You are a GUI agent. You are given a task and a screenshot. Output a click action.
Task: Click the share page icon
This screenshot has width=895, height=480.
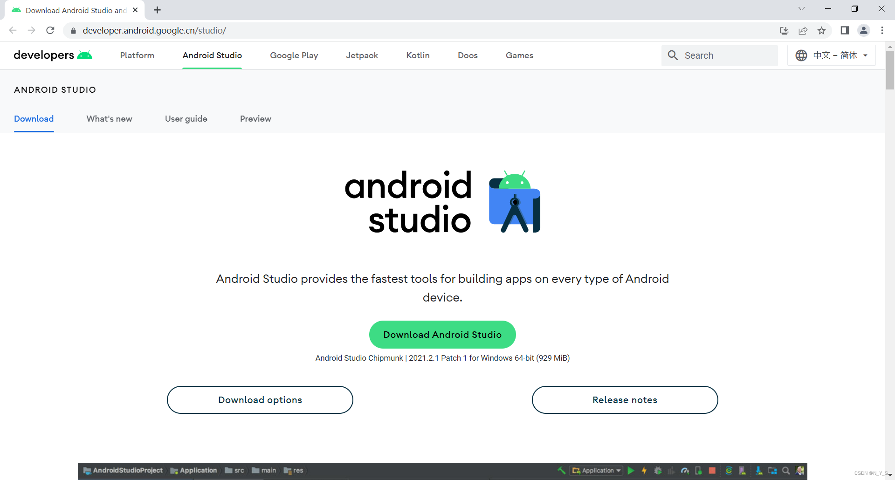pos(803,31)
